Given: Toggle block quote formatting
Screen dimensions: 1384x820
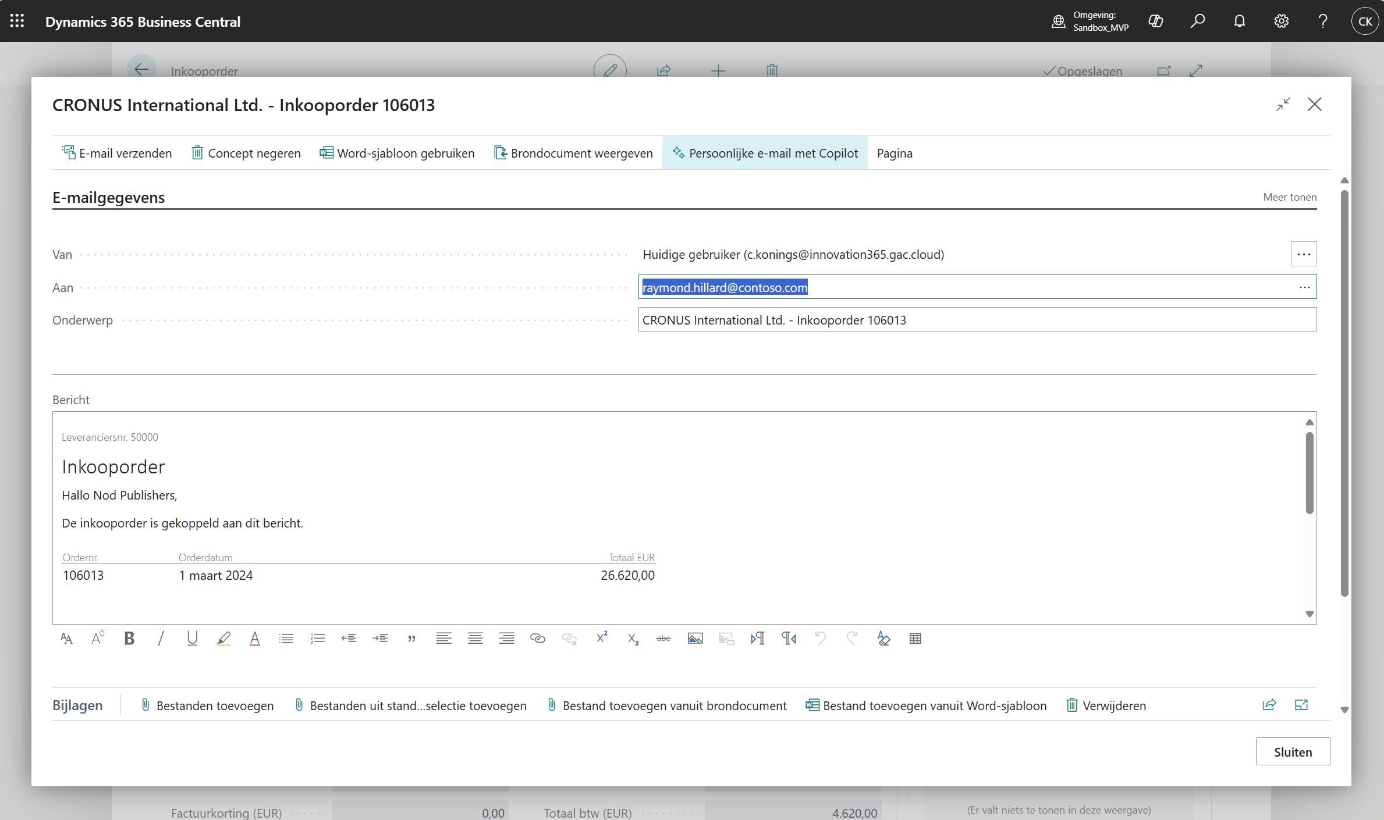Looking at the screenshot, I should [412, 639].
